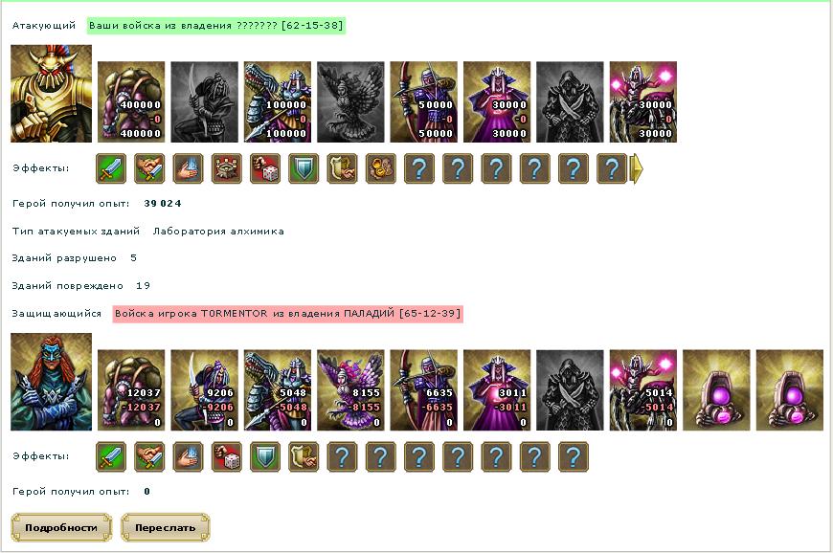Click defender's red dice effect icon

227,457
